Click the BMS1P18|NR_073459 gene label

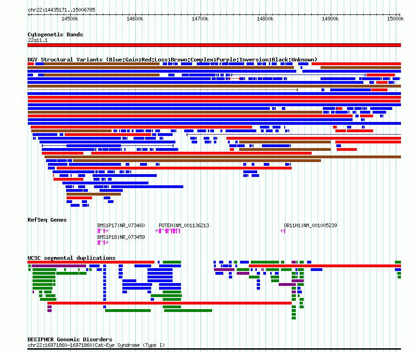(x=121, y=237)
